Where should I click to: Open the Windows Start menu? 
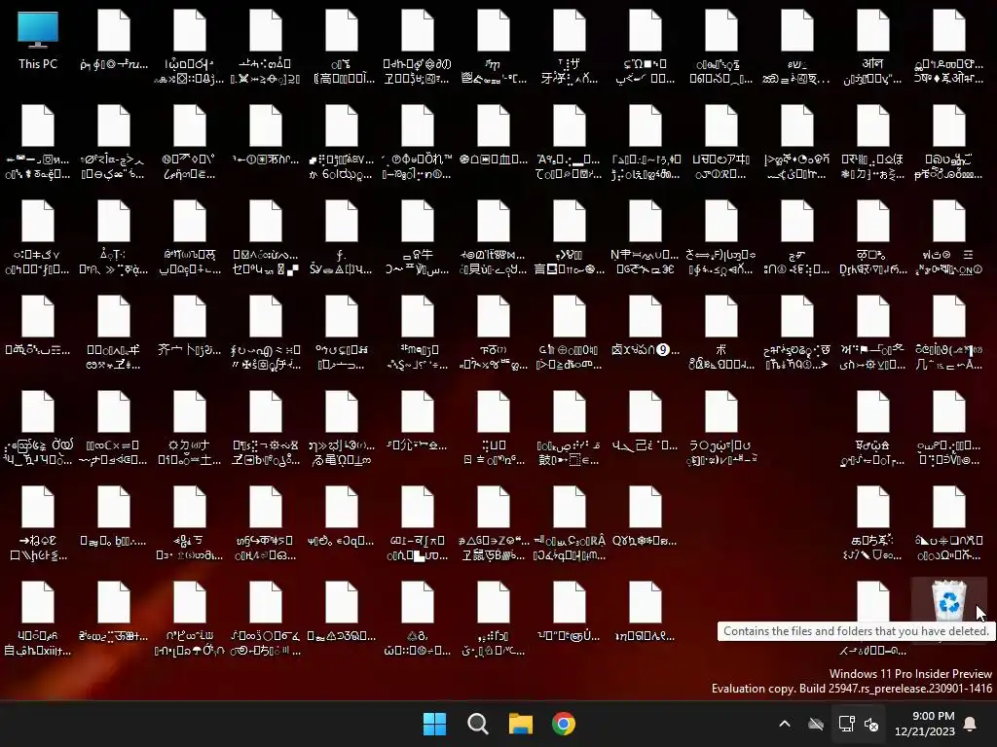[435, 724]
